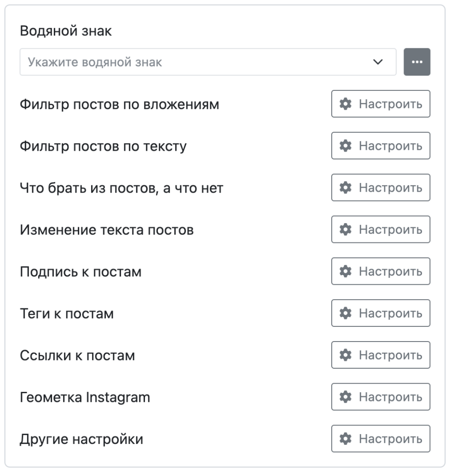Configure the post filter by text
This screenshot has height=472, width=450.
coord(381,146)
